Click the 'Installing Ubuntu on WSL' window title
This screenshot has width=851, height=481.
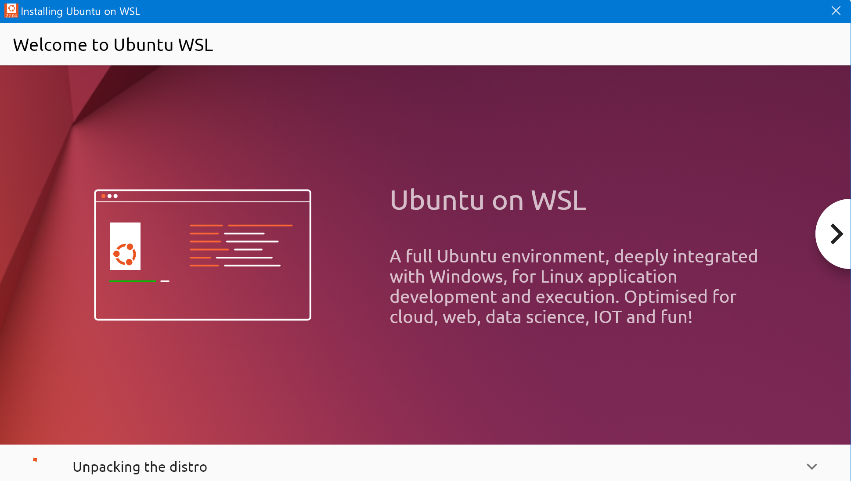pos(80,11)
